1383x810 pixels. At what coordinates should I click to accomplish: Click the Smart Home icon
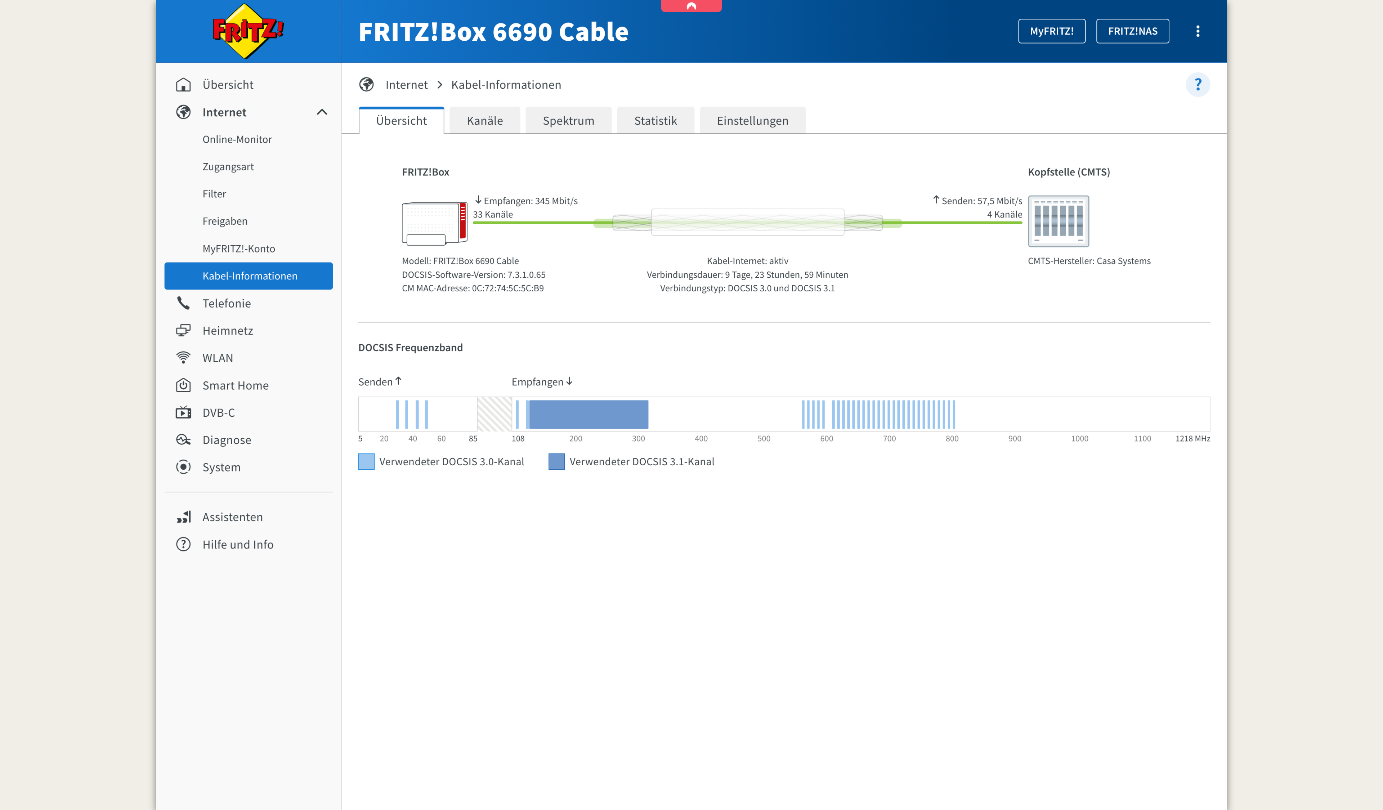(x=183, y=385)
